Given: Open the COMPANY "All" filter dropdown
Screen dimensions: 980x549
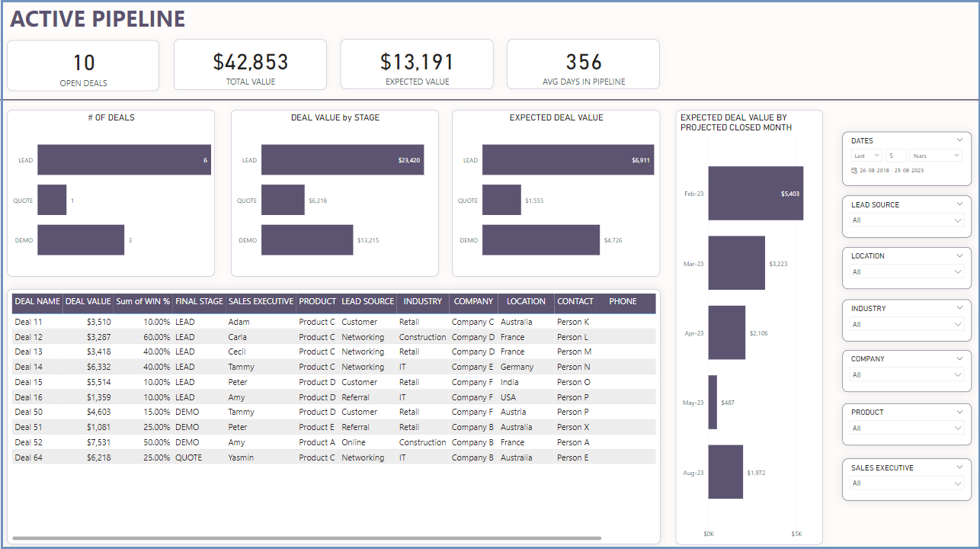Looking at the screenshot, I should click(x=906, y=374).
